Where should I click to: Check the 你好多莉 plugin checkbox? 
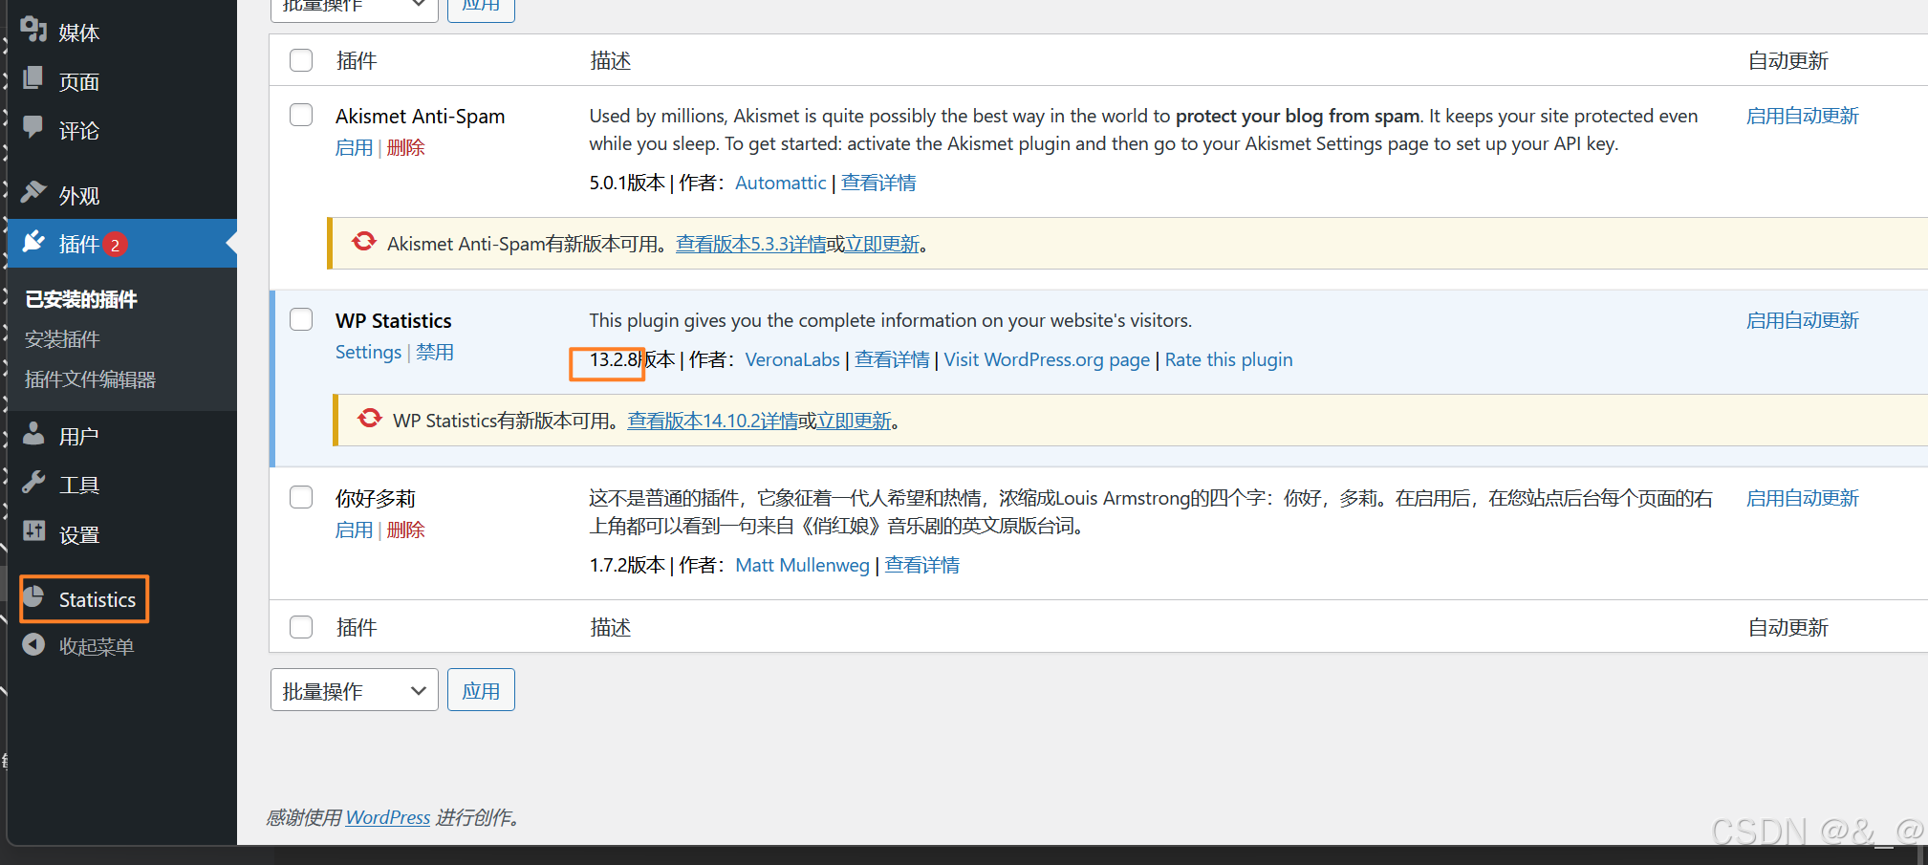click(x=301, y=497)
